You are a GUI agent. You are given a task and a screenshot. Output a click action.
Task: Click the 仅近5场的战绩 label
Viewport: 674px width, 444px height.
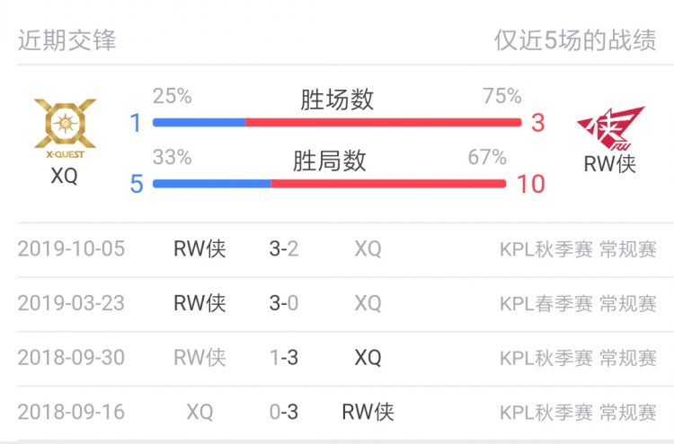click(x=575, y=40)
